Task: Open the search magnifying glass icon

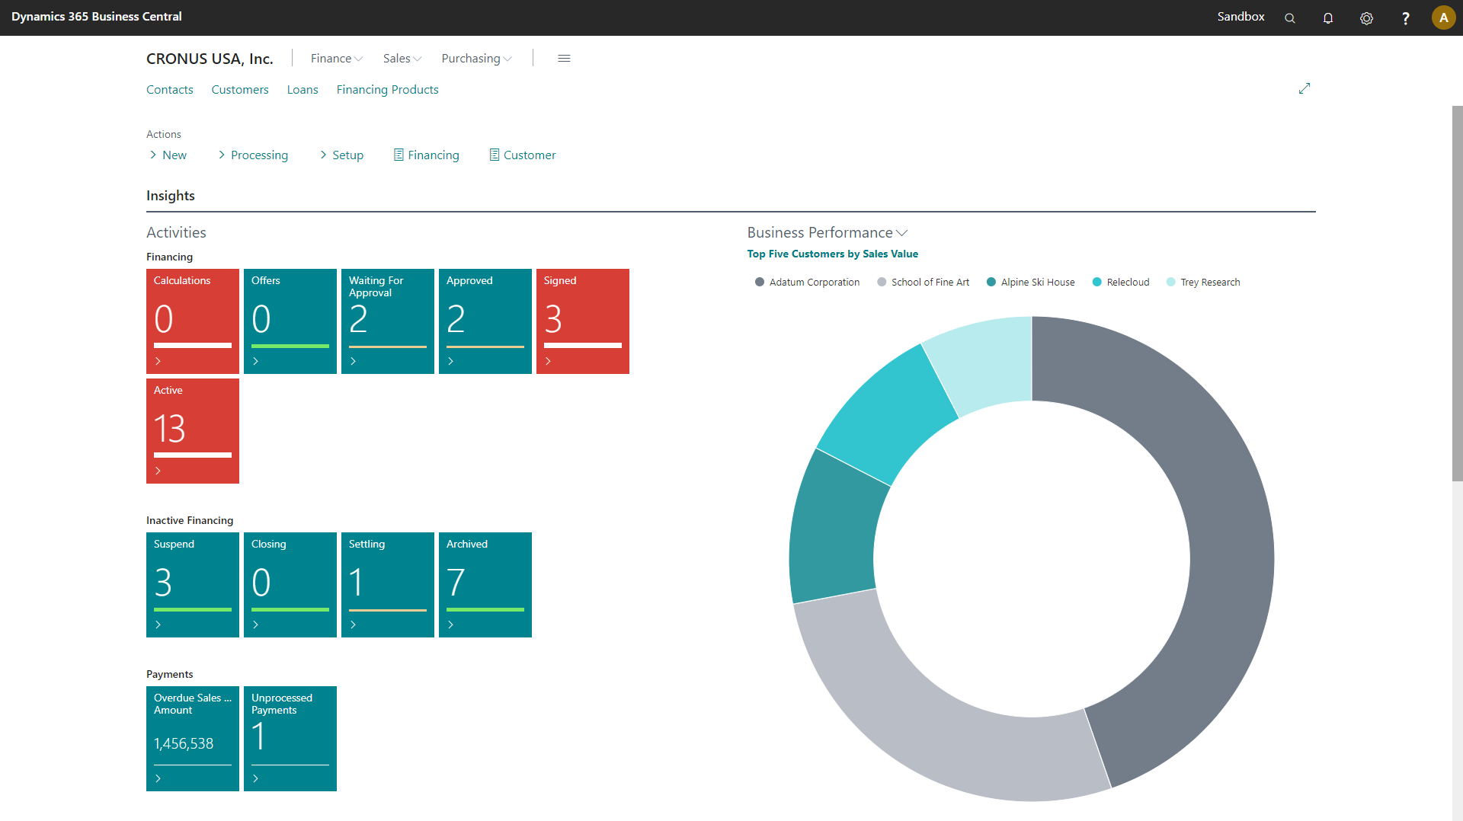Action: [1290, 18]
